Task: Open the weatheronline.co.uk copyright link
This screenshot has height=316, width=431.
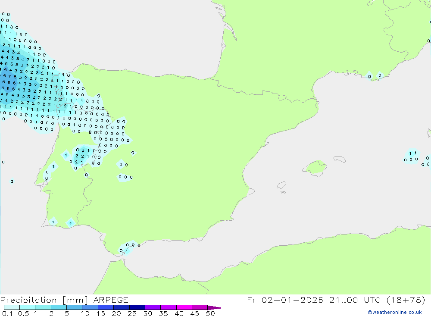Action: (x=394, y=312)
